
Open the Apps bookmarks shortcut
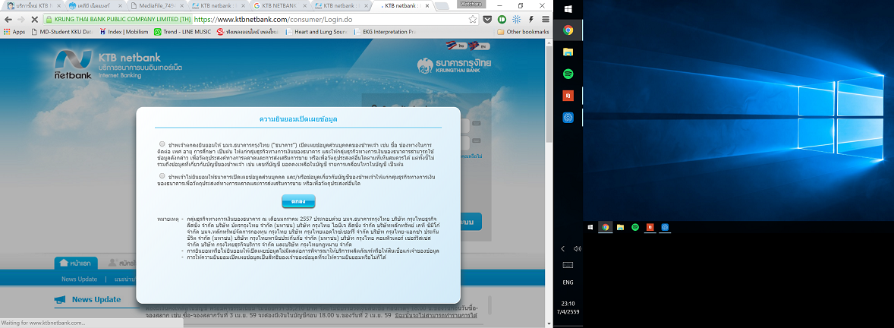coord(14,32)
